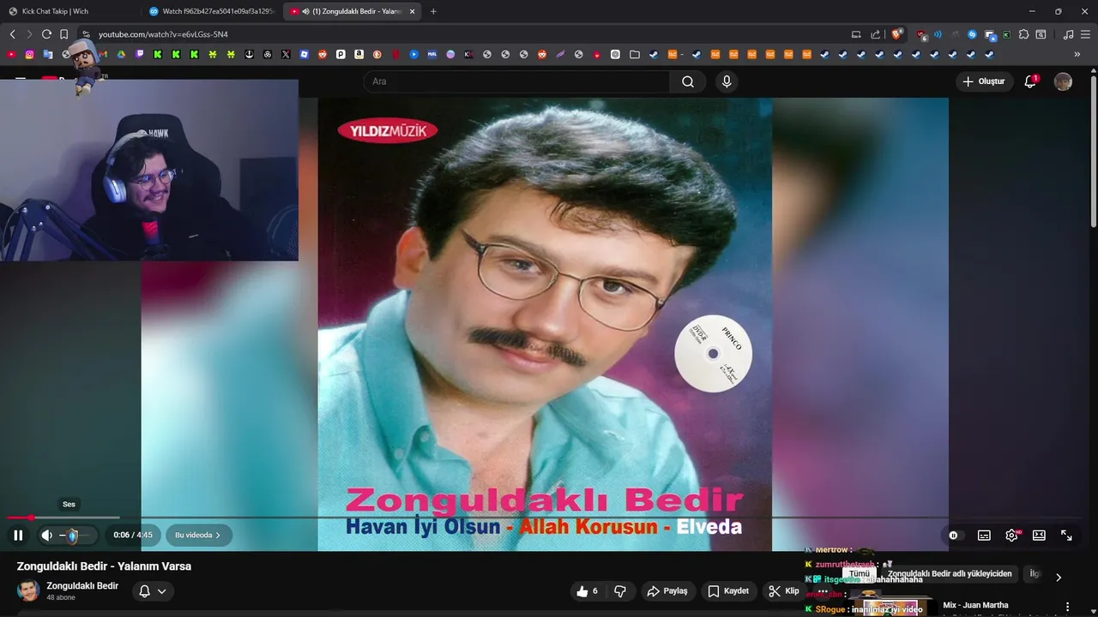Open the player settings gear
Image resolution: width=1098 pixels, height=617 pixels.
[1011, 535]
